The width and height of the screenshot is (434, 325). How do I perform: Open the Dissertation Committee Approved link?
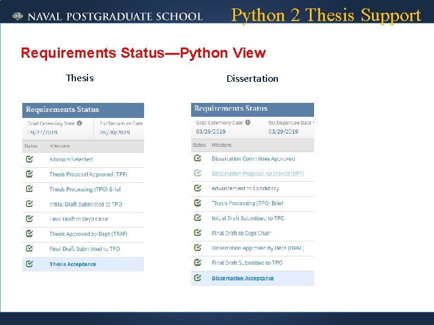tap(253, 159)
